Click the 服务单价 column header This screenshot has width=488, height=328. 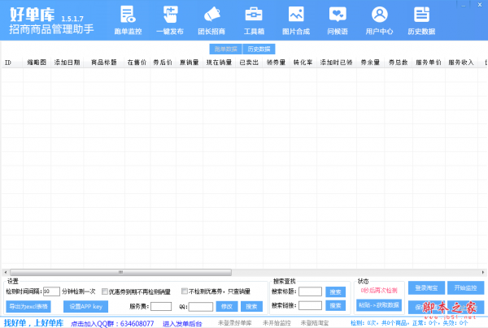pyautogui.click(x=429, y=63)
